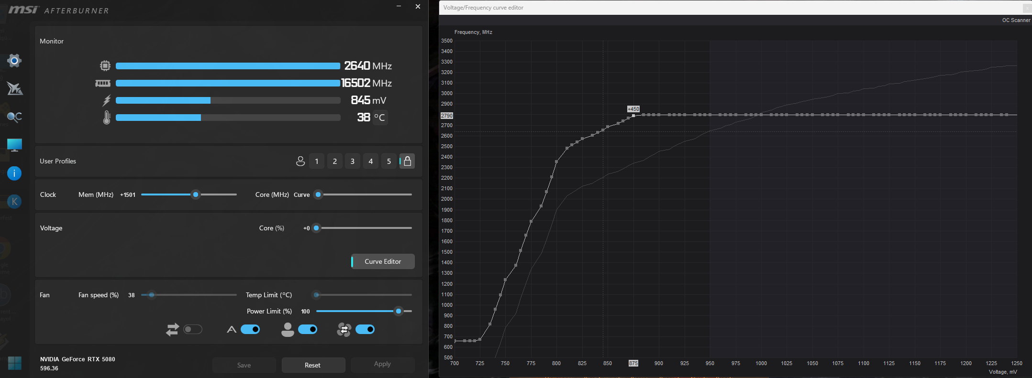Click the core voltage +0 value
Viewport: 1032px width, 378px height.
[x=307, y=228]
